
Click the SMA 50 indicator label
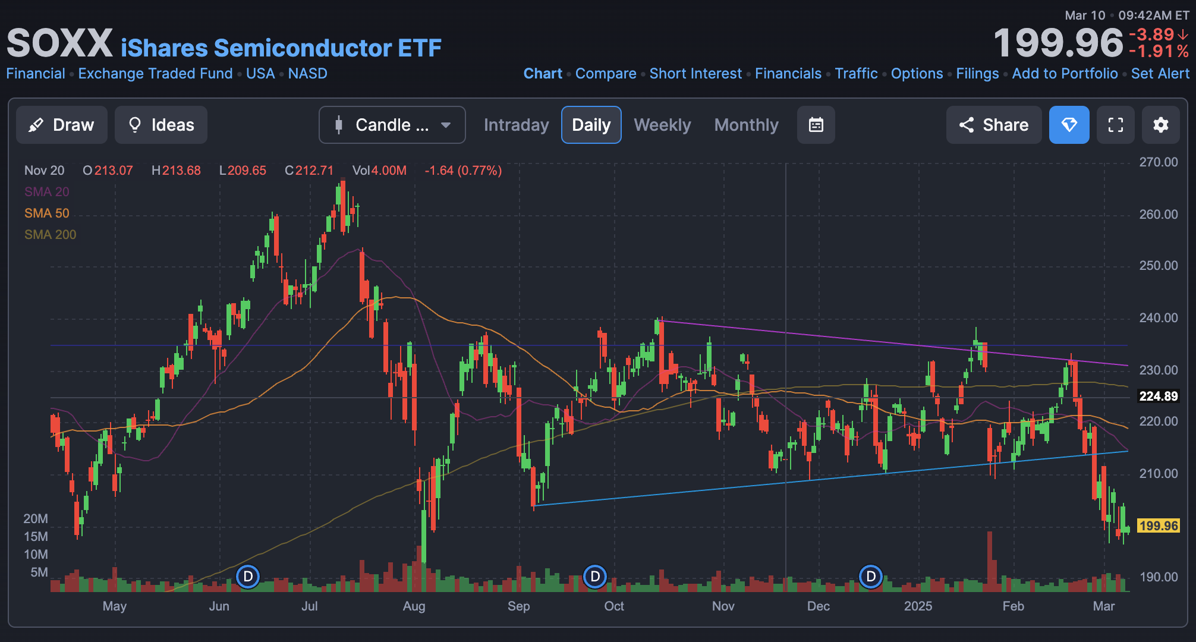point(46,213)
